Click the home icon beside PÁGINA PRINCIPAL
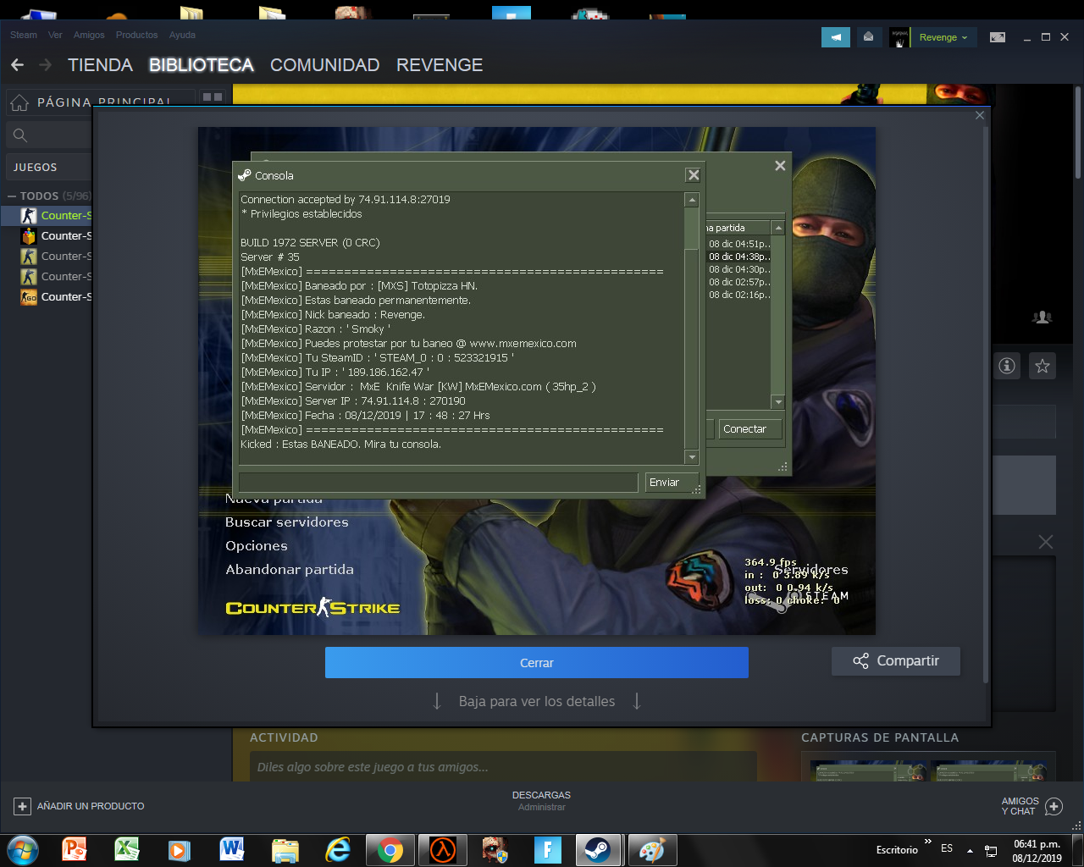The width and height of the screenshot is (1084, 867). [x=19, y=102]
